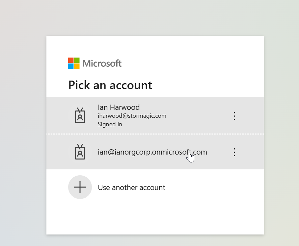Open more options for ian@ianorgcorp.onmicrosoft.com account
This screenshot has height=246, width=299.
[234, 152]
